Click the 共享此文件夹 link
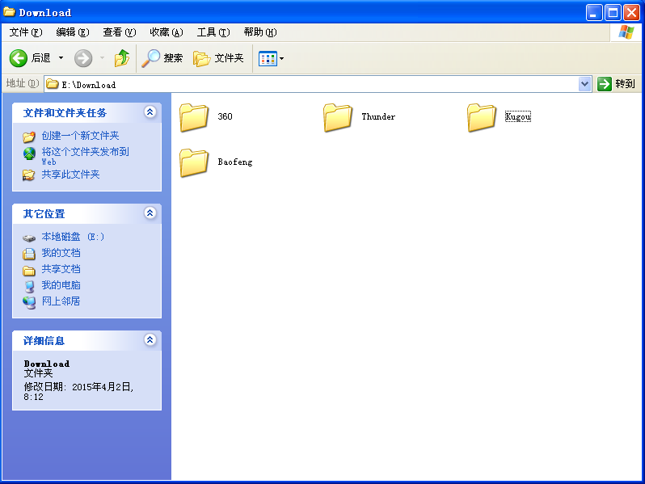This screenshot has width=645, height=484. [x=70, y=175]
